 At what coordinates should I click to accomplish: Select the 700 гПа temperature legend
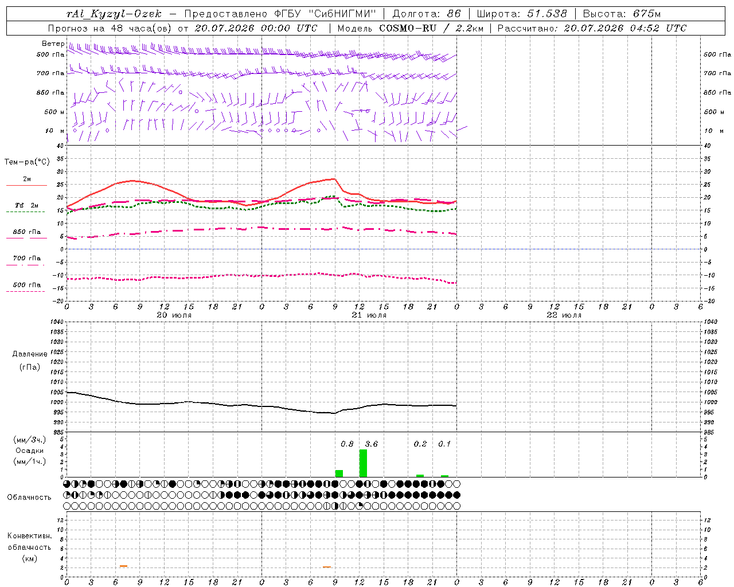26,261
